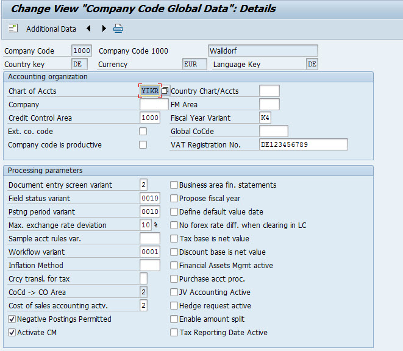Click the Company Code 1000 field
403x351 pixels.
tap(82, 51)
